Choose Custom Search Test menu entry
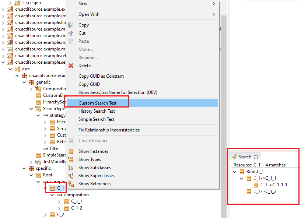301x218 pixels. pos(97,103)
